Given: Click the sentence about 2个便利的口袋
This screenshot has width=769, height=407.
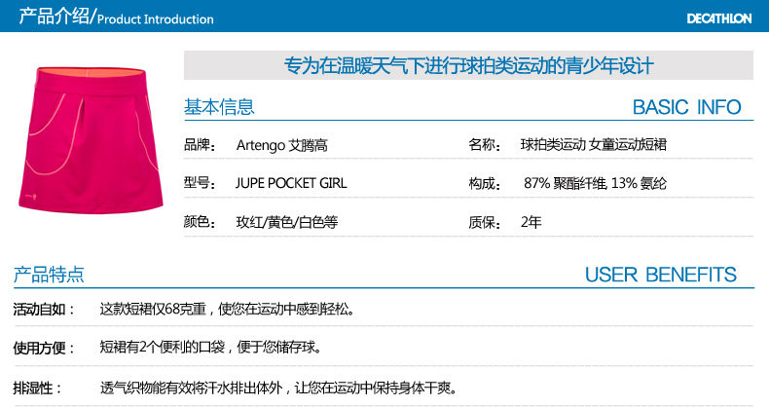Looking at the screenshot, I should pyautogui.click(x=211, y=348).
